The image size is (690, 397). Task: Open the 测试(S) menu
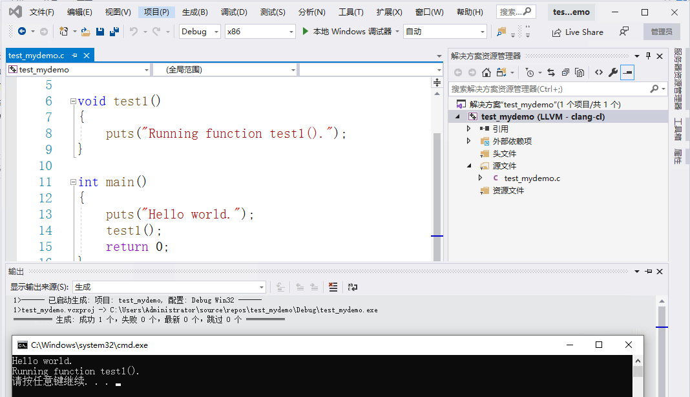273,12
